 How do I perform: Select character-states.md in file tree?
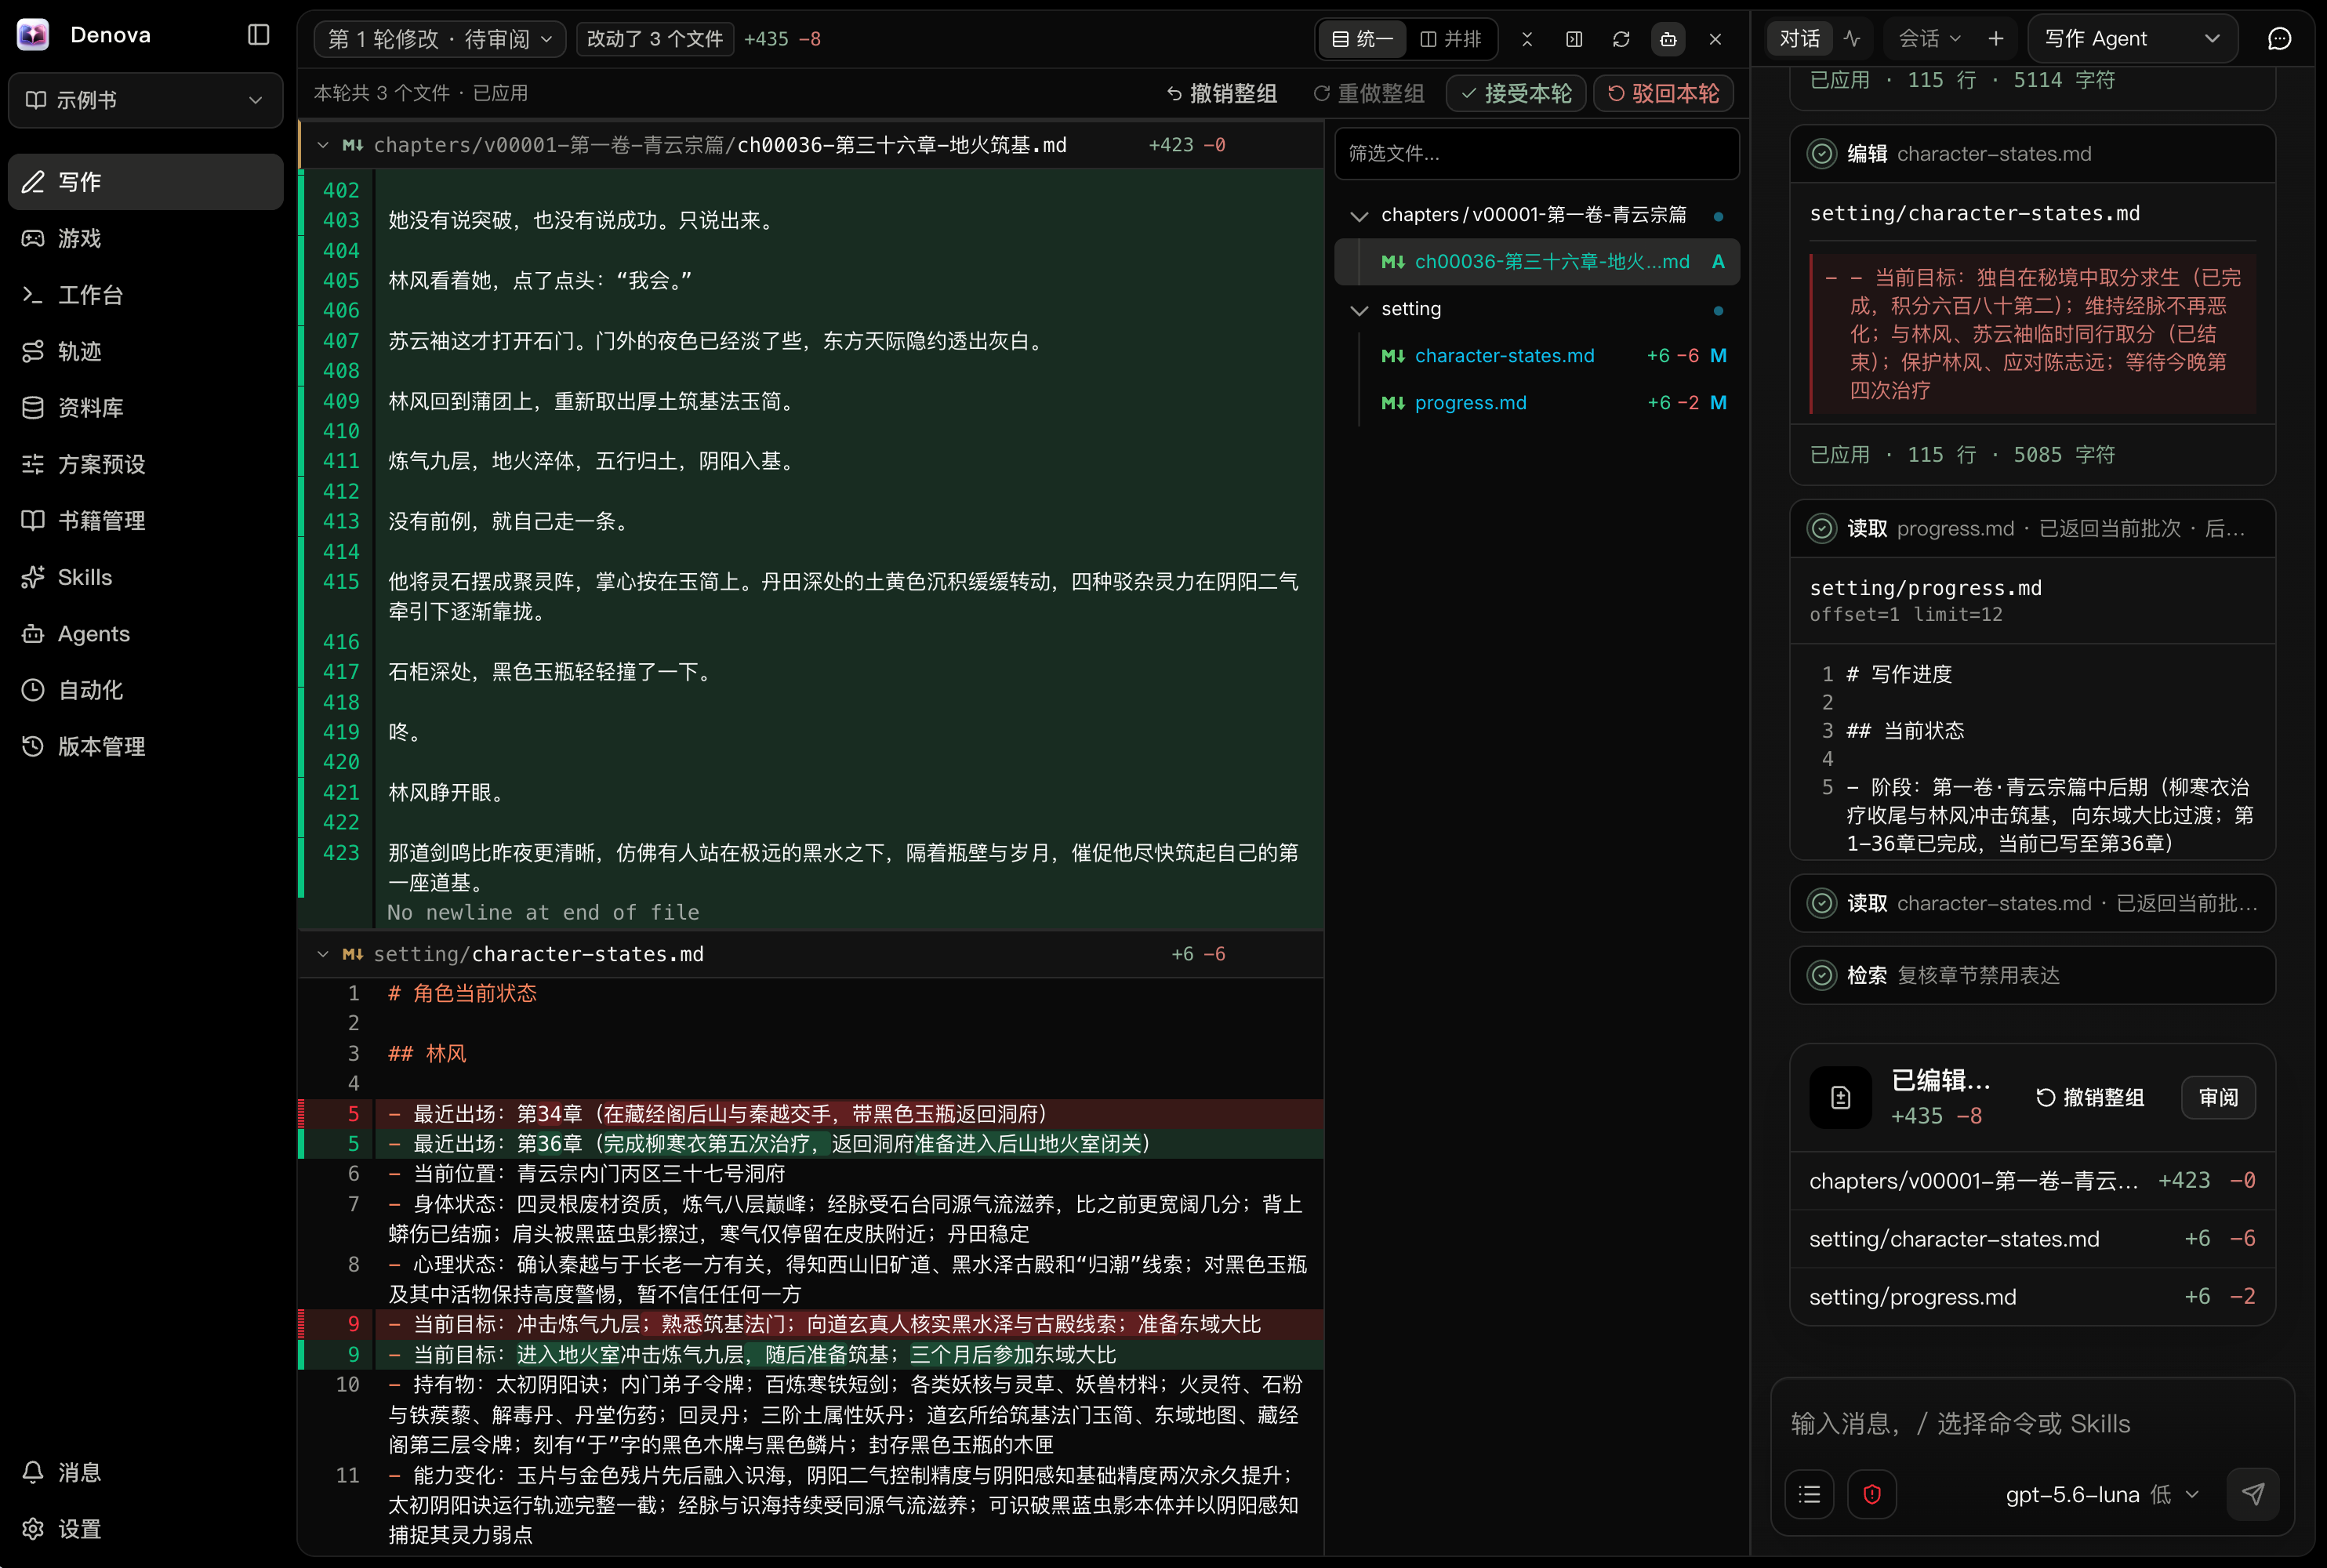point(1537,356)
